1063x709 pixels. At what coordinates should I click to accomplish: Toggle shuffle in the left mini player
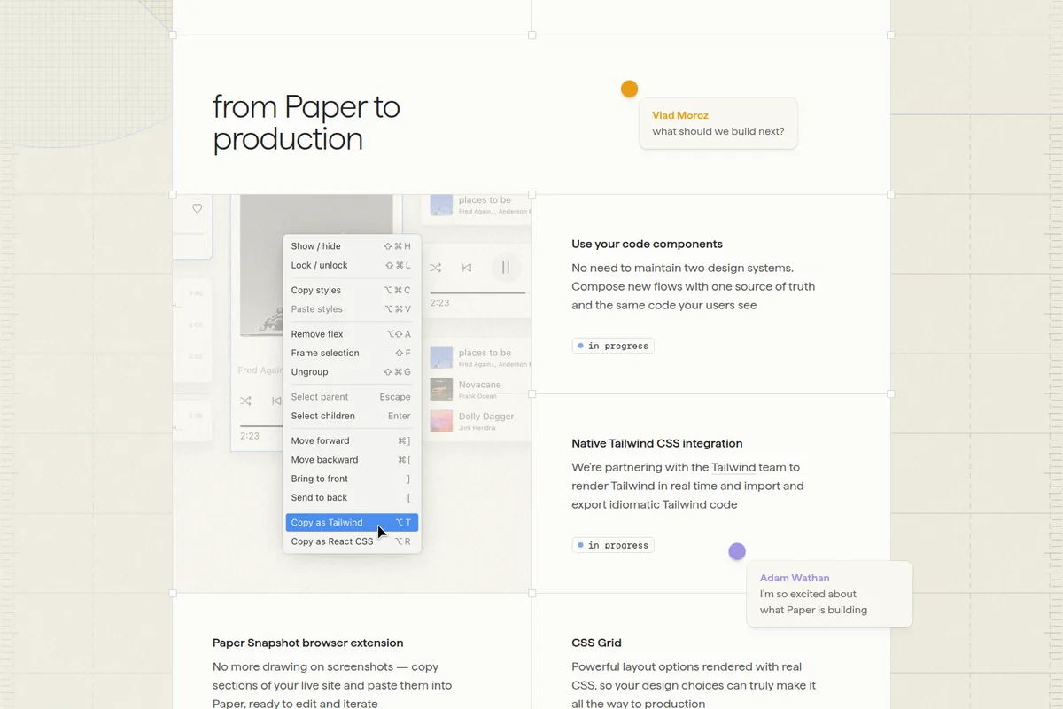tap(245, 401)
